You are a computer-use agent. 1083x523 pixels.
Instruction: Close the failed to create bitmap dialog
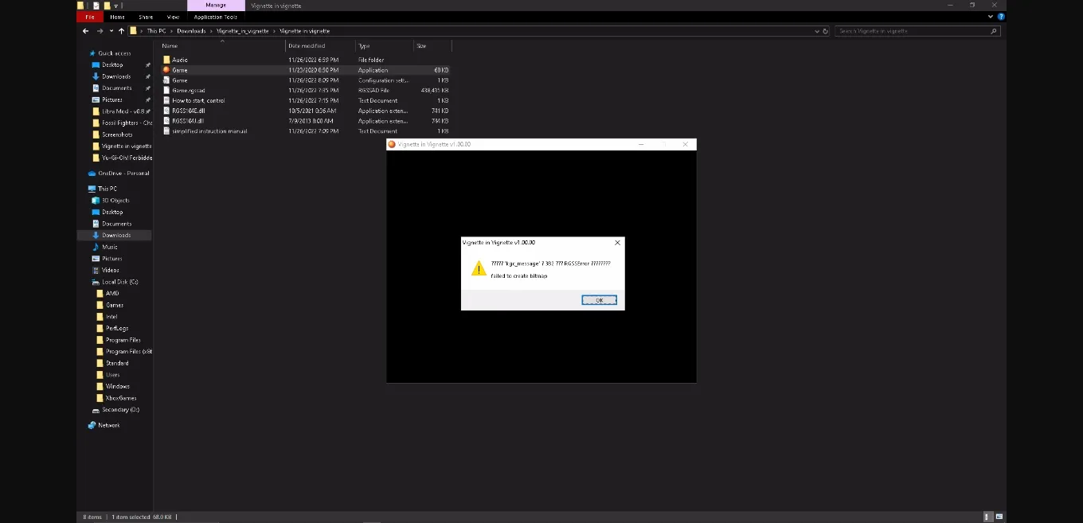[x=617, y=243]
